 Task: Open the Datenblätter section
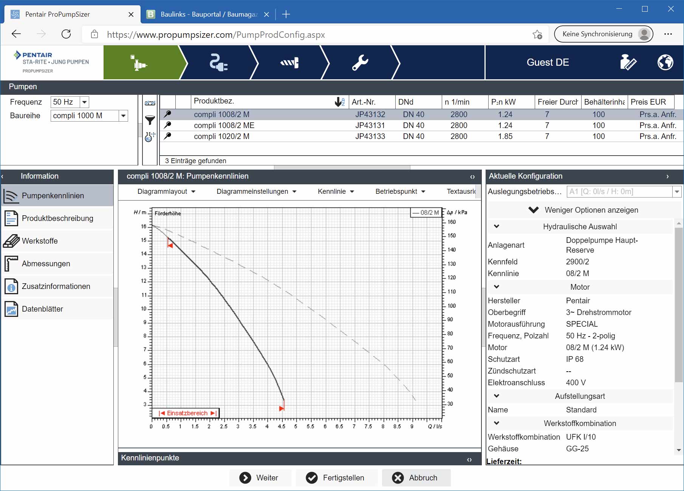tap(58, 309)
